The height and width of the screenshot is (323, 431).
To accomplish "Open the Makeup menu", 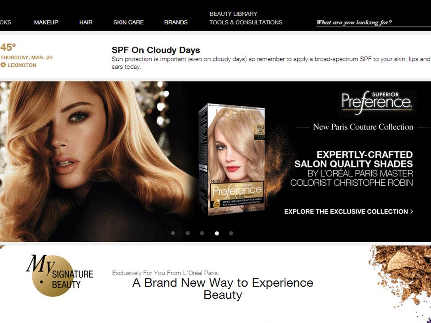I will [x=46, y=22].
